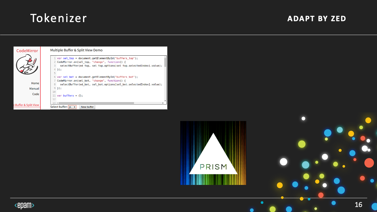Screen dimensions: 377x212
Task: Click the horizontal scrollbar right arrow
Action: click(x=163, y=103)
